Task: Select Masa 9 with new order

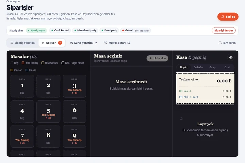Action: (75, 136)
